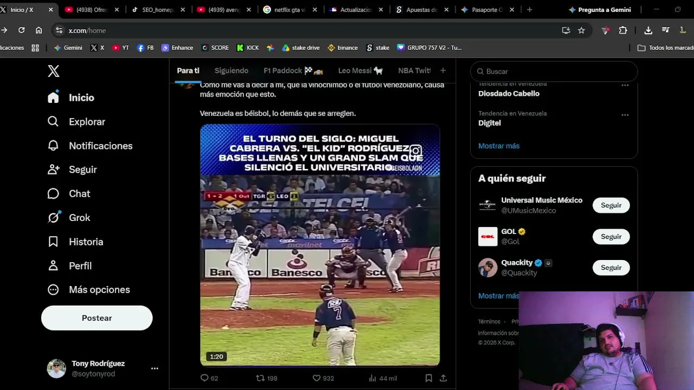
Task: Launch Grok from the sidebar
Action: (x=68, y=218)
